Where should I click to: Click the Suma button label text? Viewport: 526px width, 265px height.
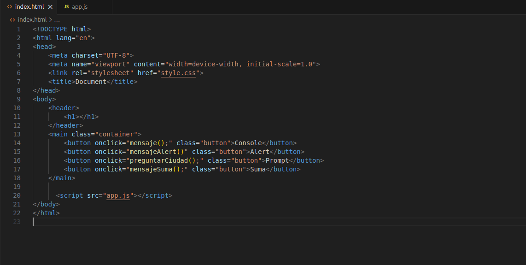point(257,169)
